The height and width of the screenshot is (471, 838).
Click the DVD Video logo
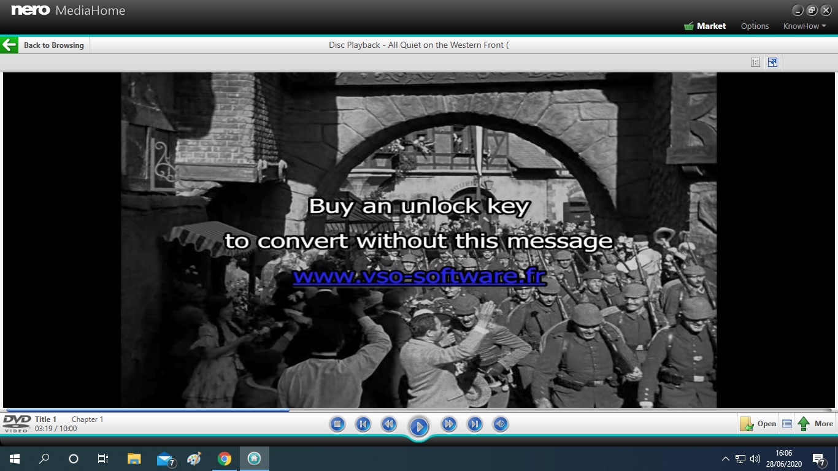17,423
